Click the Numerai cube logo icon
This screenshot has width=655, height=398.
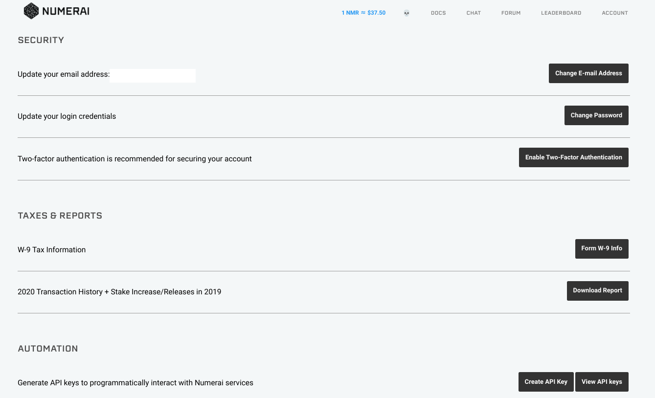31,11
